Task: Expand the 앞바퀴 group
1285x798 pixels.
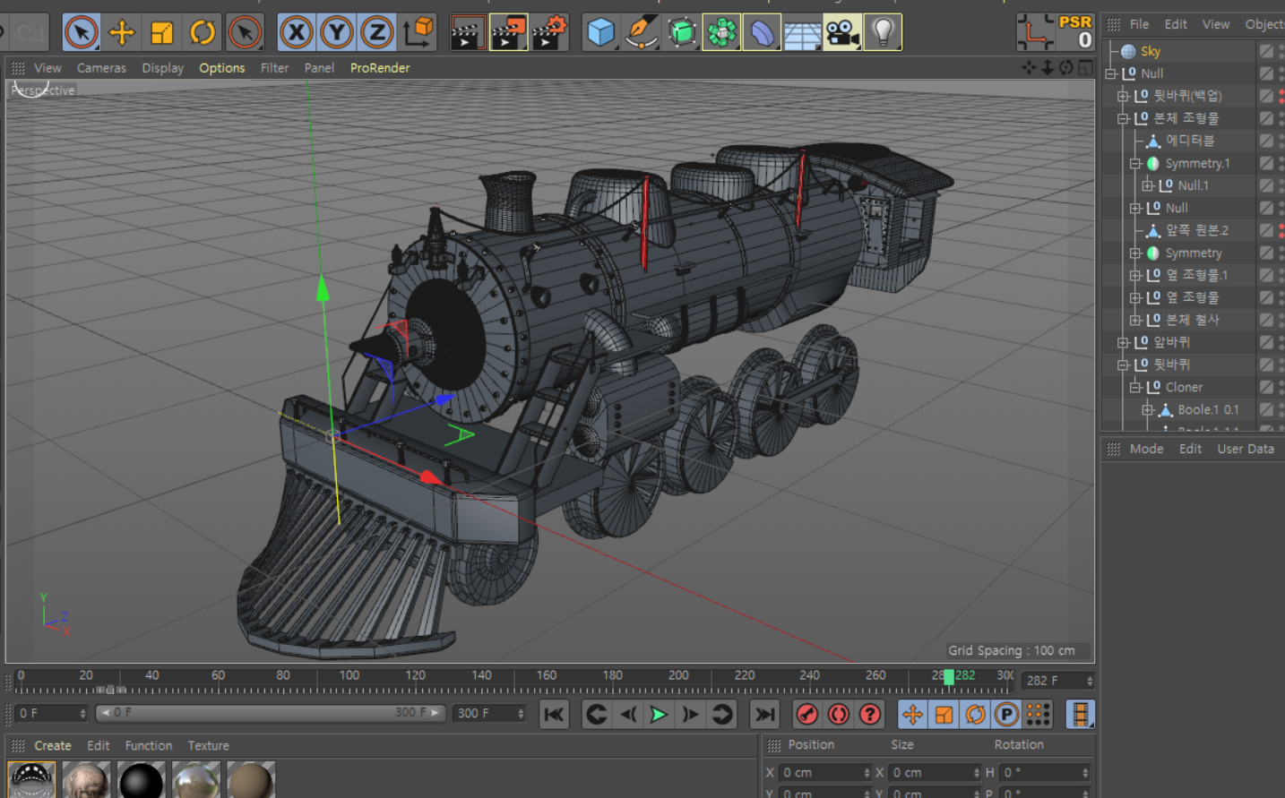Action: tap(1123, 342)
